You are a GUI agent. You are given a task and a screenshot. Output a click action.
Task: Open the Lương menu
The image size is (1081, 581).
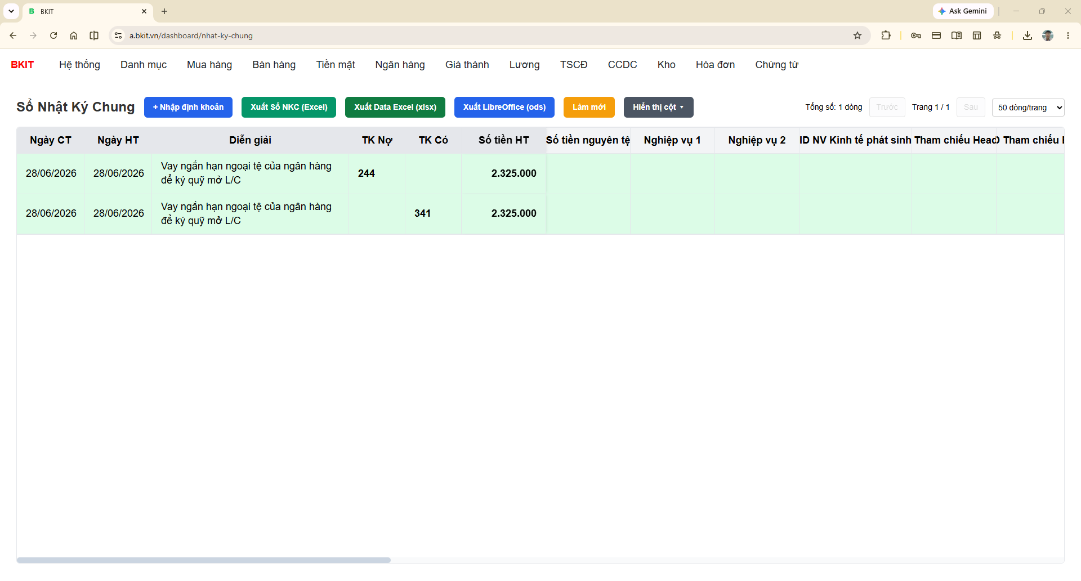(525, 65)
